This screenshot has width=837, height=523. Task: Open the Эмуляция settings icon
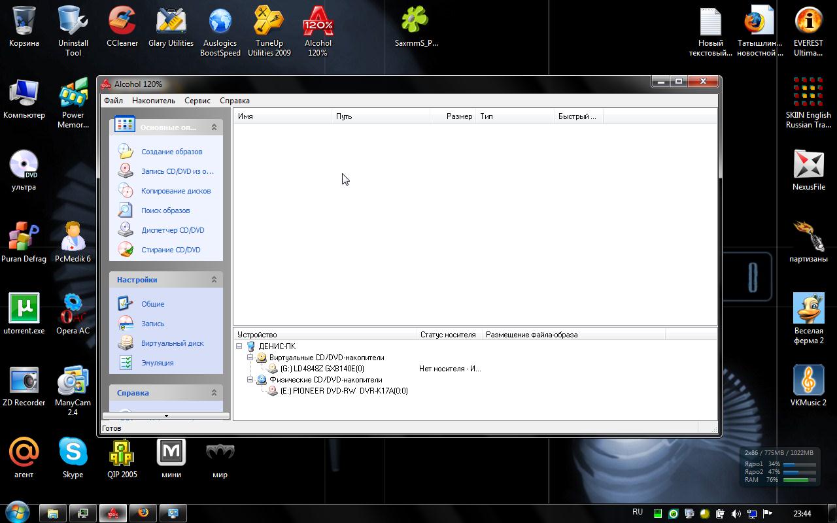(126, 362)
